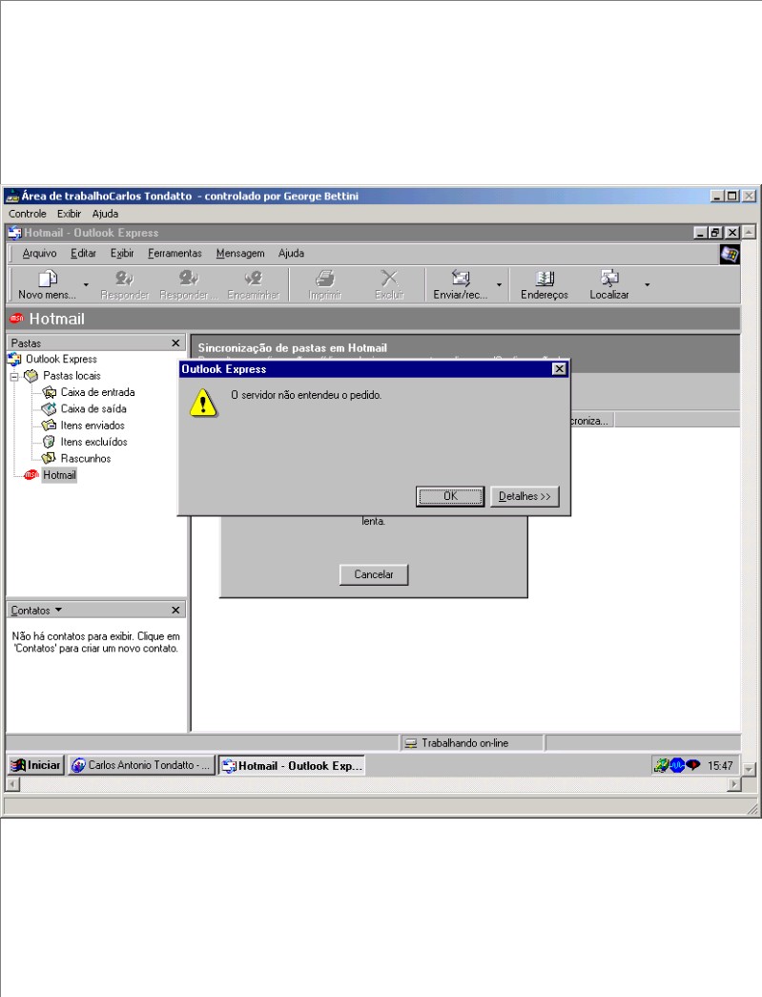The width and height of the screenshot is (762, 997).
Task: Click the warning icon in error dialog
Action: [x=203, y=403]
